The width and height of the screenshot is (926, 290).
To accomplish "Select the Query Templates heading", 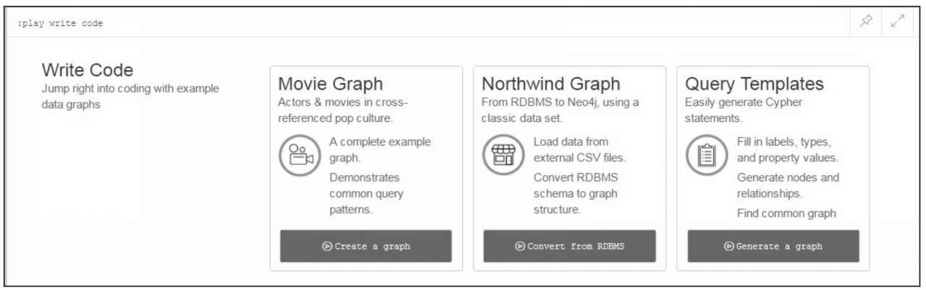I will (x=755, y=84).
